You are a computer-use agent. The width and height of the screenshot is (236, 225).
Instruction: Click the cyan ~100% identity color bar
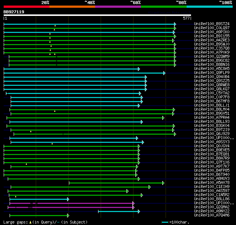tap(209, 7)
